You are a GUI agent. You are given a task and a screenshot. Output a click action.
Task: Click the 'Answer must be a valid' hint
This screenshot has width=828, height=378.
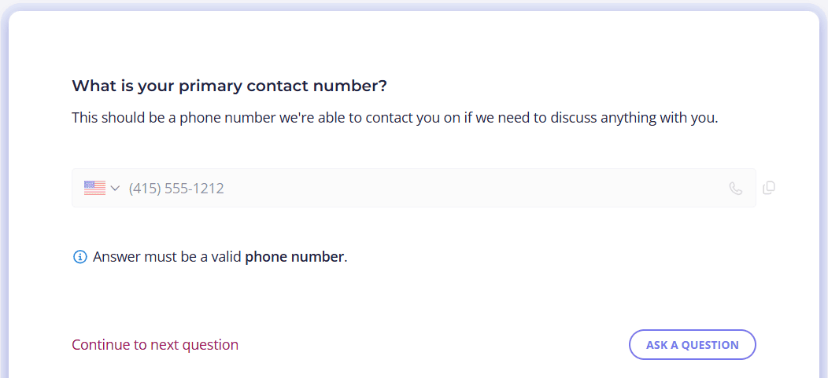(x=168, y=257)
